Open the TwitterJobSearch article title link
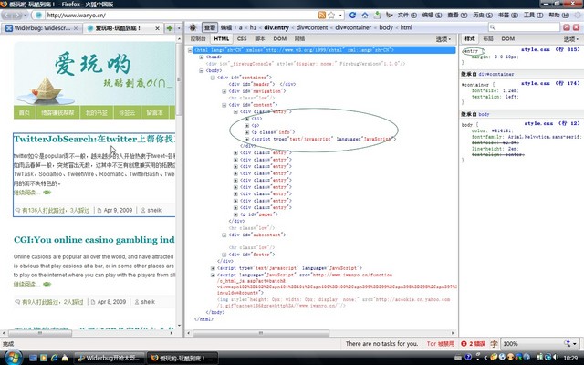 (94, 139)
